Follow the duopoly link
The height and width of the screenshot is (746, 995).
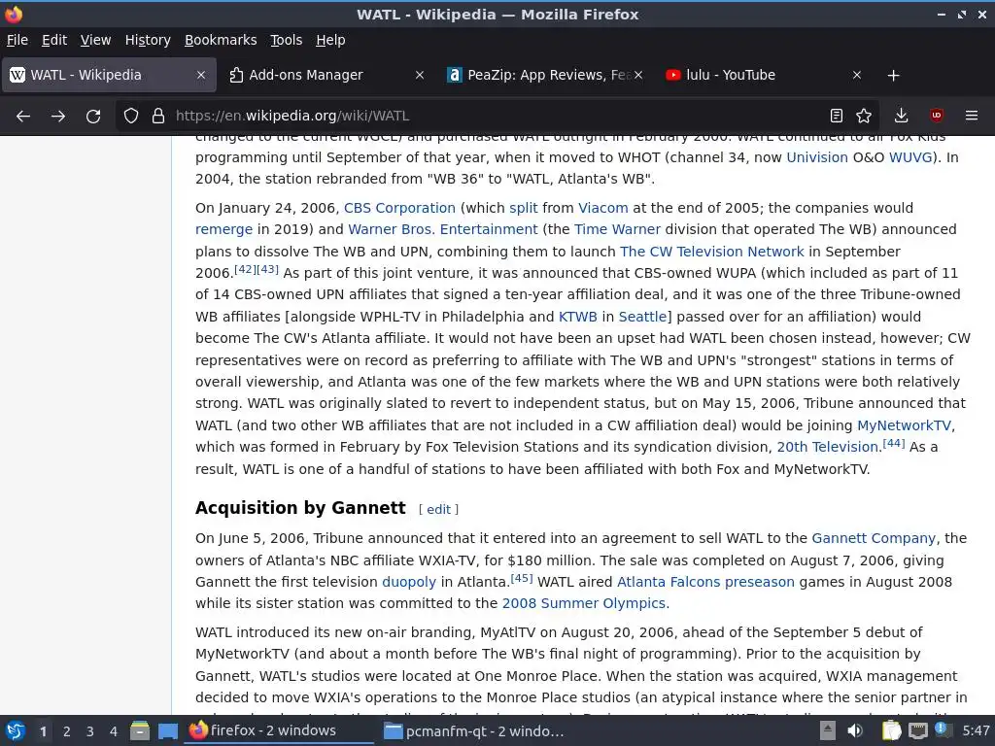coord(409,583)
